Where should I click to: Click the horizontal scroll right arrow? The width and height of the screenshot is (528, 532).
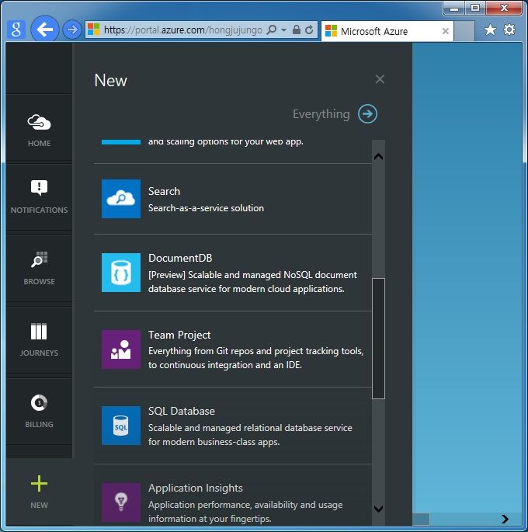(505, 519)
